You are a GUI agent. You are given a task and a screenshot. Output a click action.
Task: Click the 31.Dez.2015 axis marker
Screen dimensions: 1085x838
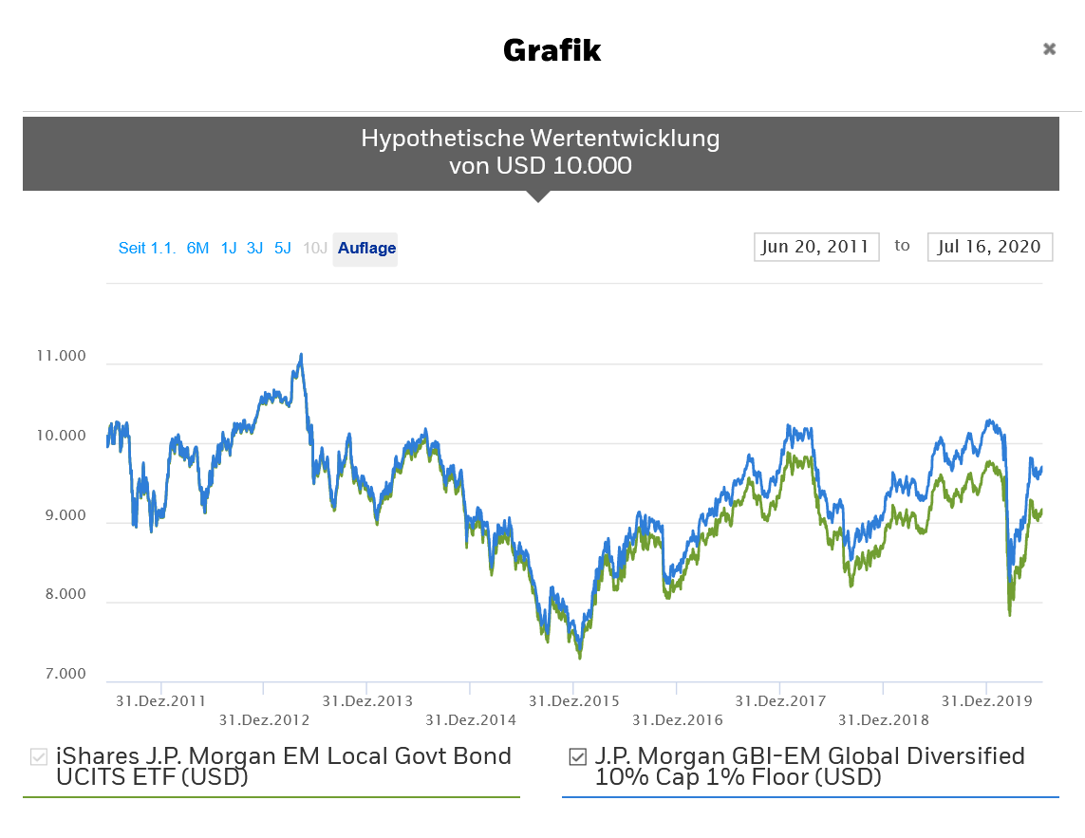573,701
